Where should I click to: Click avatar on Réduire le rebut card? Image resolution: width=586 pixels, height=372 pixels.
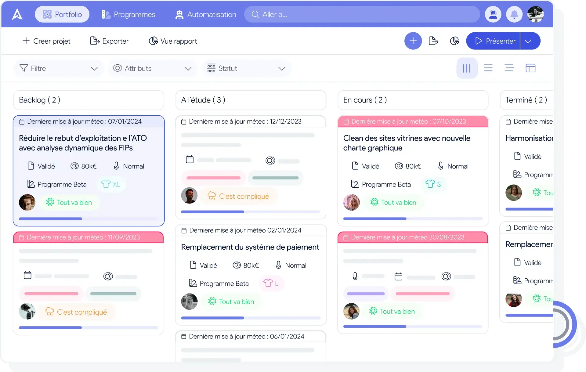pos(27,202)
